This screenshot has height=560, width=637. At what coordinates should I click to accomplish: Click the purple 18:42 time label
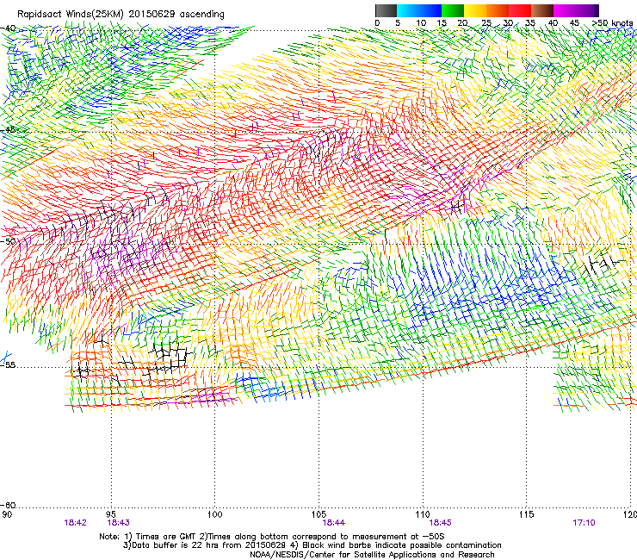pos(75,523)
